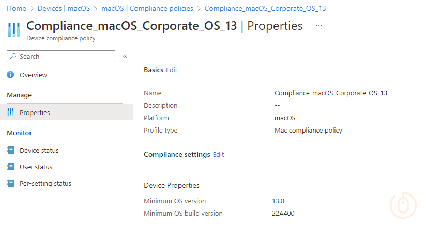
Task: Open User status under Monitor
Action: [36, 167]
